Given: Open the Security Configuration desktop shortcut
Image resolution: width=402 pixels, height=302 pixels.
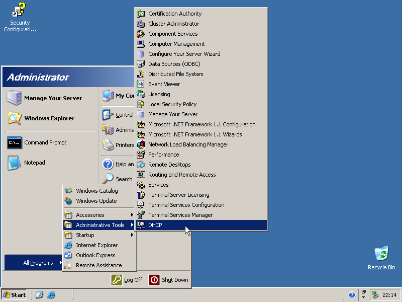Looking at the screenshot, I should [20, 11].
